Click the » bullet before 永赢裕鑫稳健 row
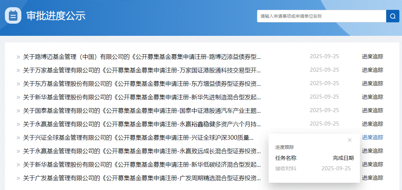The height and width of the screenshot is (190, 402). [x=18, y=124]
